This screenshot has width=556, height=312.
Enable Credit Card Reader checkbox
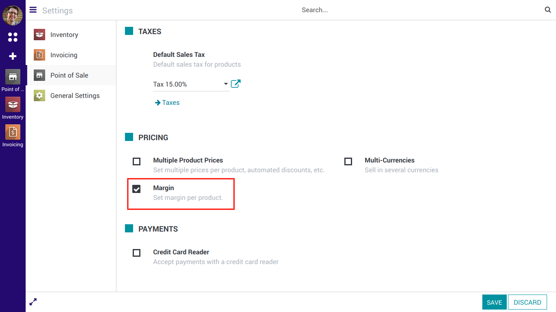tap(137, 253)
